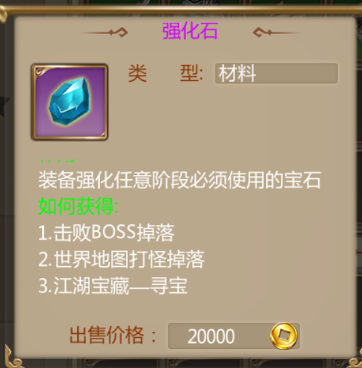
Task: Click the 类型 label
Action: coord(166,73)
